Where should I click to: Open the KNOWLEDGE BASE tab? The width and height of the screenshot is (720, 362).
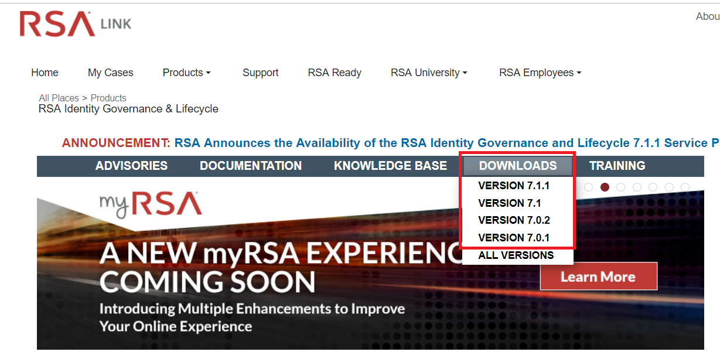click(x=390, y=166)
